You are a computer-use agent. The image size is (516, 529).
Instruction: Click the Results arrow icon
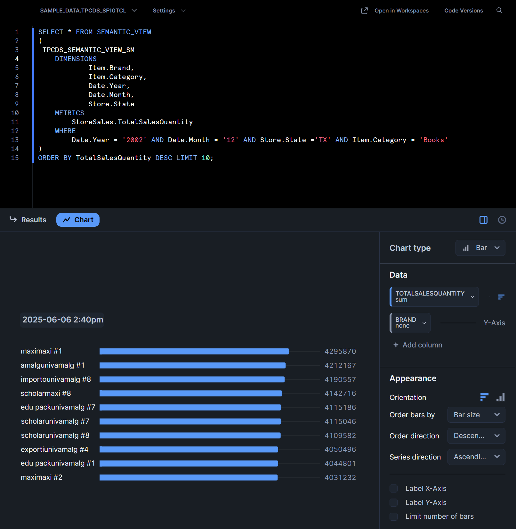click(x=13, y=219)
